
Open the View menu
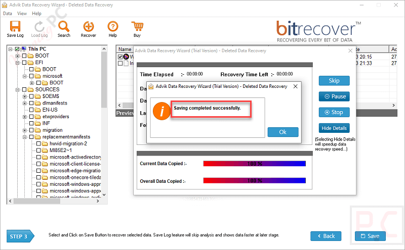22,14
